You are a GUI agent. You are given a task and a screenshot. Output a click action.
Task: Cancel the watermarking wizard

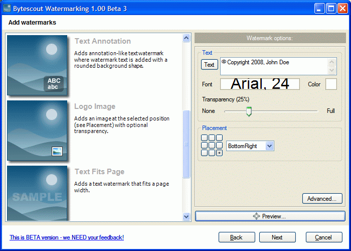point(324,237)
